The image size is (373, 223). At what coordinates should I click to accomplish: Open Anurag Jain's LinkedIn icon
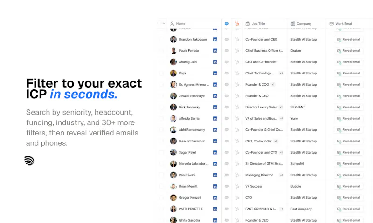pyautogui.click(x=215, y=62)
